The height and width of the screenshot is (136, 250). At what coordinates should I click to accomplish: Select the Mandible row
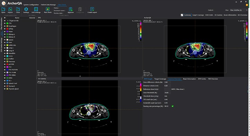[19, 54]
